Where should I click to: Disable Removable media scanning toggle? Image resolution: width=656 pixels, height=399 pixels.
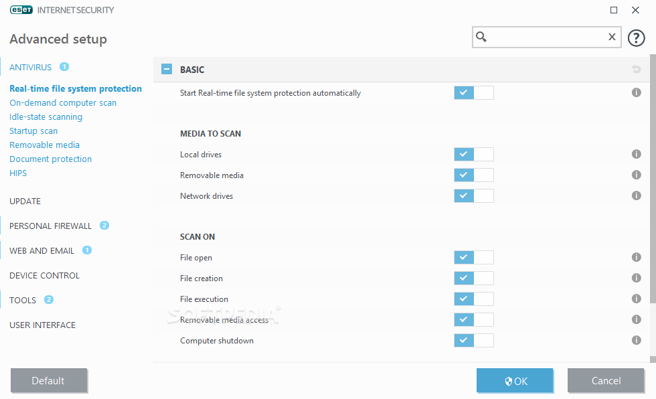(x=473, y=175)
